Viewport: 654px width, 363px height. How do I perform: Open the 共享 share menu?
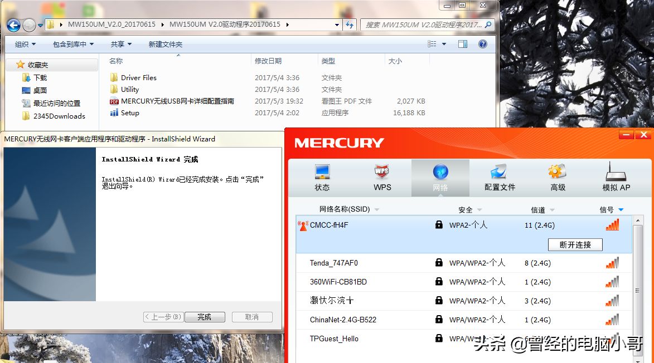[121, 44]
